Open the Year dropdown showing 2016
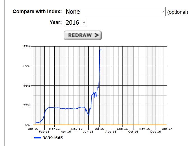The height and width of the screenshot is (146, 194). click(x=75, y=22)
